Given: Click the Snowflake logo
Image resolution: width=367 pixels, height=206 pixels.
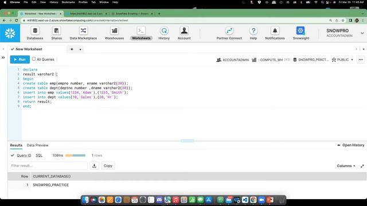Looking at the screenshot, I should (10, 33).
